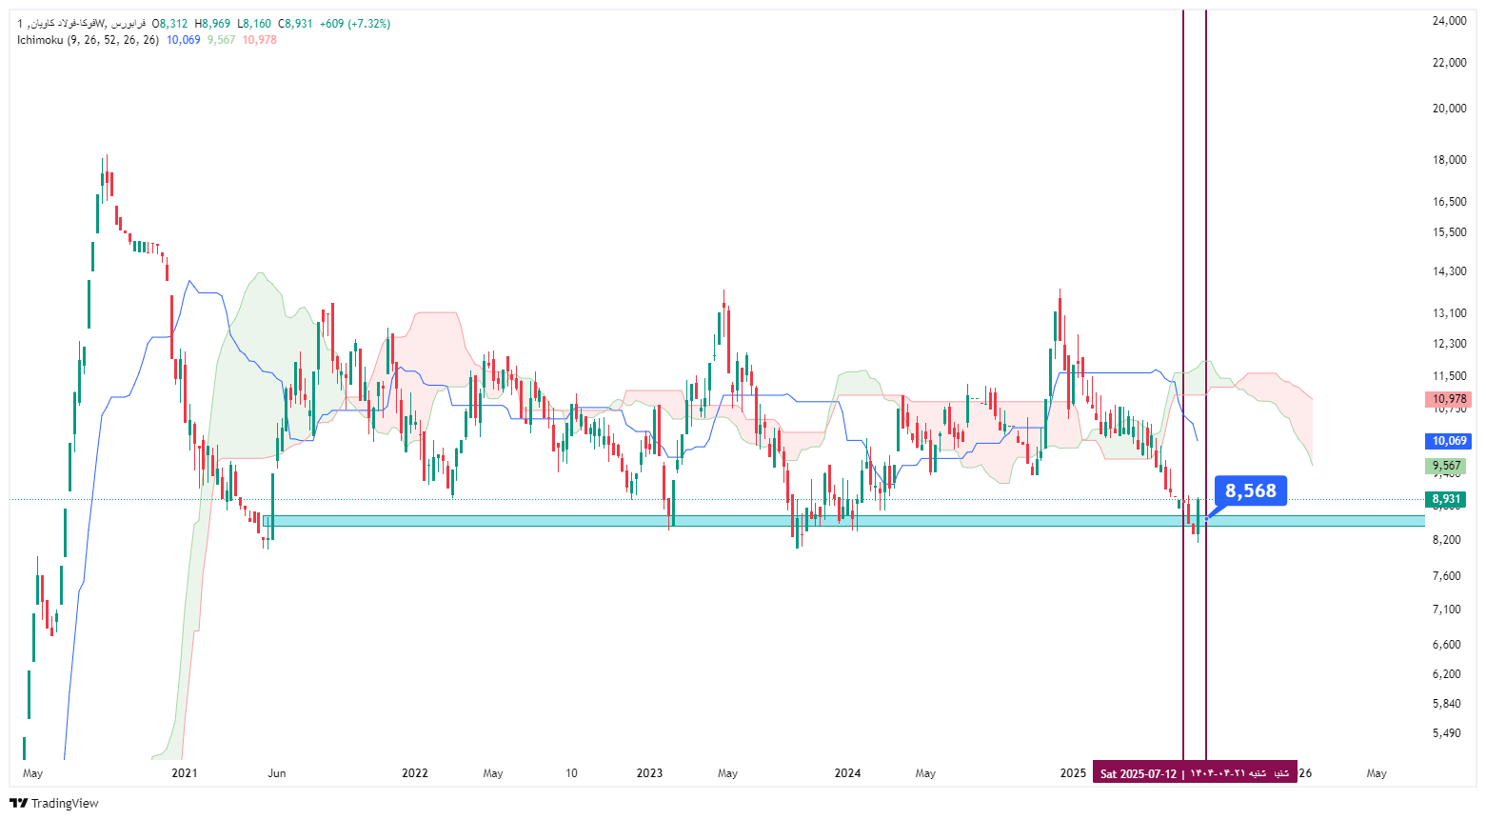Click 15,500 on the price axis

point(1449,232)
